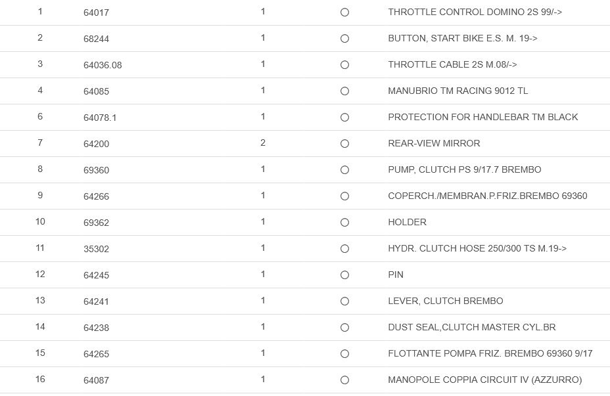Image resolution: width=610 pixels, height=396 pixels.
Task: Open part number 64036.08
Action: coord(103,65)
